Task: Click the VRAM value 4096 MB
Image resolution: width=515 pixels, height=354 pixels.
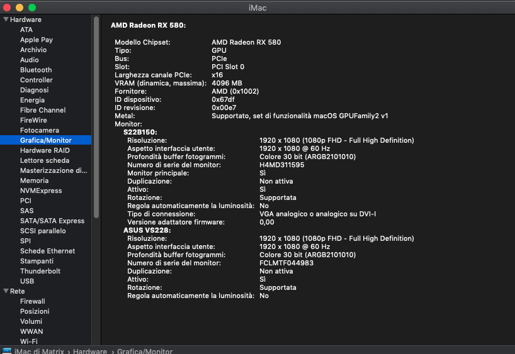Action: (227, 83)
